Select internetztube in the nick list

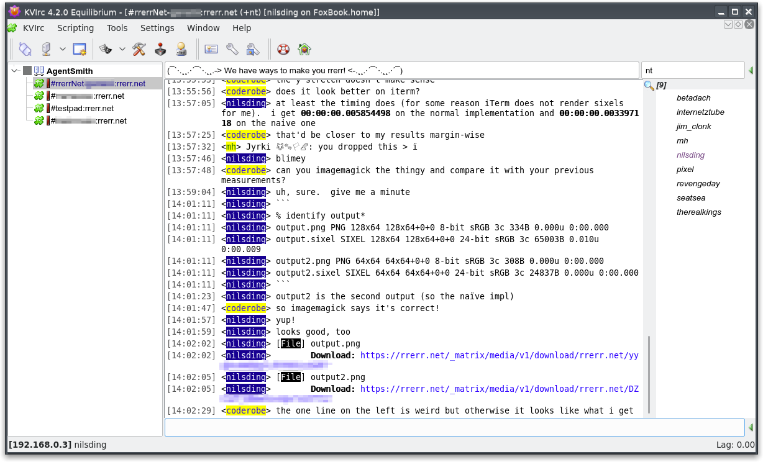[x=700, y=112]
